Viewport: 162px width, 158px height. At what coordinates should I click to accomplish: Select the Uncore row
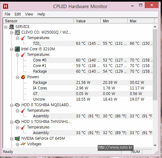coord(92,99)
